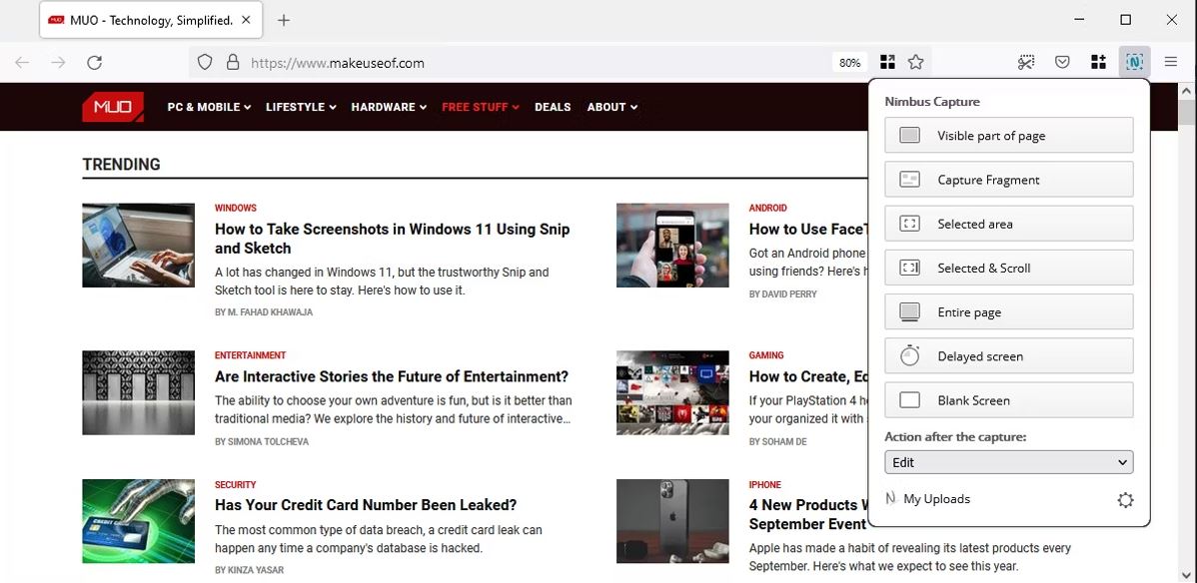
Task: Click the credit card security article thumbnail
Action: pos(138,521)
